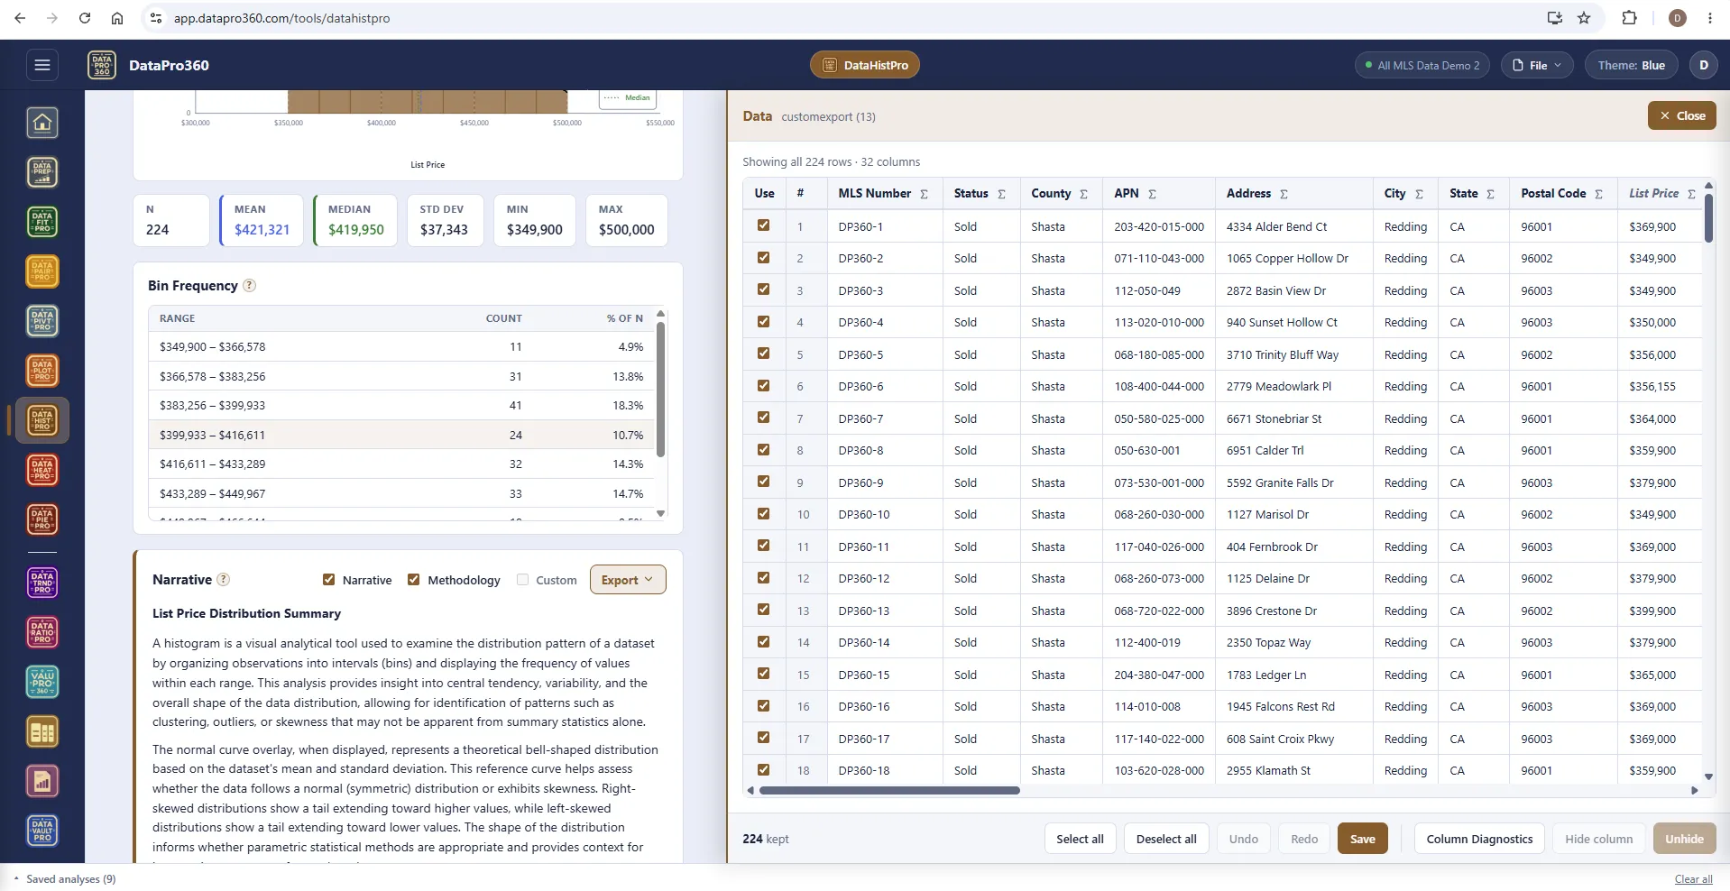Uncheck the Narrative checkbox

[x=329, y=580]
